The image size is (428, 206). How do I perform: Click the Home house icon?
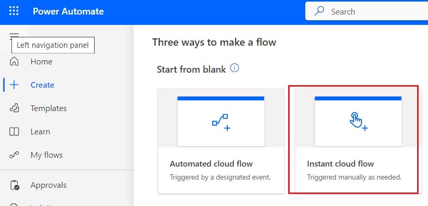[x=14, y=61]
